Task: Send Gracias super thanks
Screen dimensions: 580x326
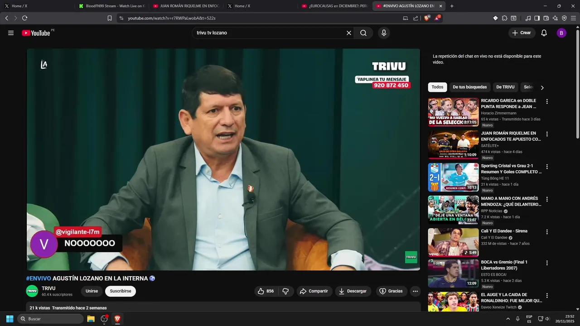Action: pos(391,291)
